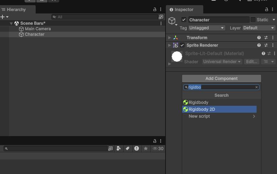This screenshot has width=277, height=174.
Task: Click the shader Edit... button
Action: pyautogui.click(x=252, y=62)
